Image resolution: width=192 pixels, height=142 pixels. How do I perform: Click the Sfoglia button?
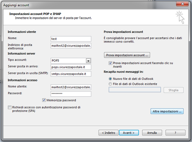click(174, 90)
